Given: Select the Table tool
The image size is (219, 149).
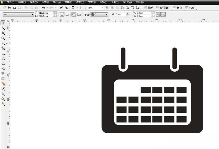Looking at the screenshot, I should pos(3,79).
